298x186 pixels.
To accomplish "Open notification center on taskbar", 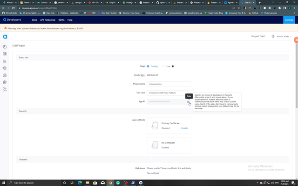I will [293, 183].
